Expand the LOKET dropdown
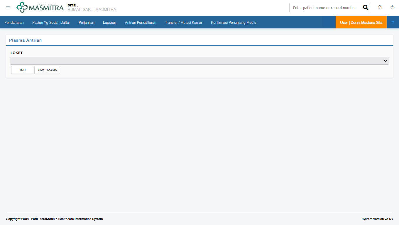 (x=199, y=61)
